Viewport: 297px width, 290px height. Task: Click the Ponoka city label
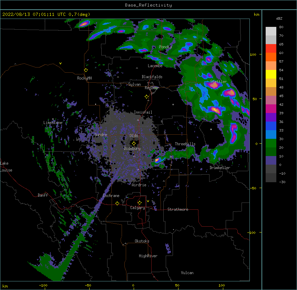point(165,47)
